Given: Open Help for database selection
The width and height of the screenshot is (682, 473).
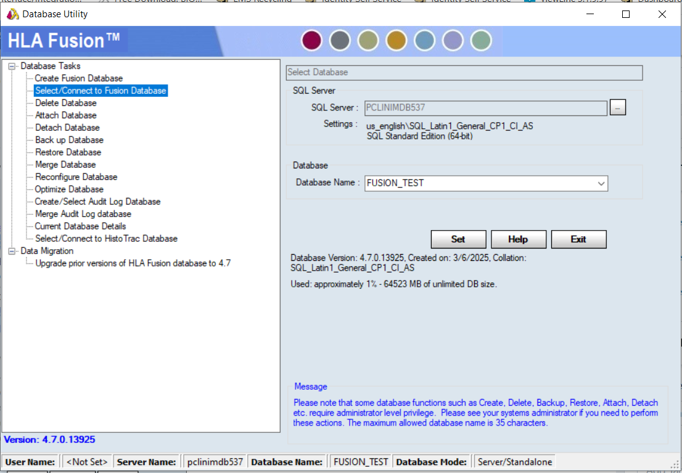Looking at the screenshot, I should pos(519,239).
